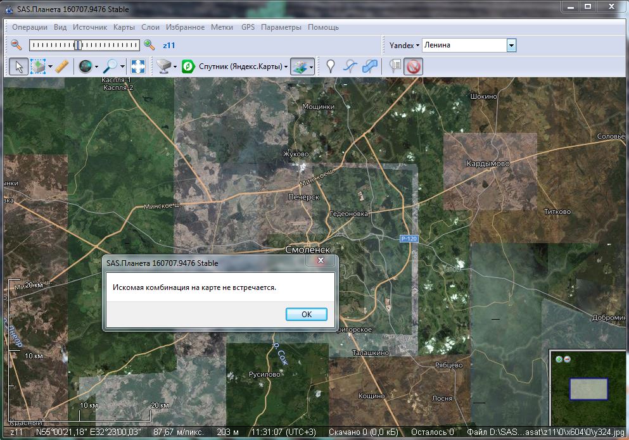Select the add polygon tool icon
Image resolution: width=629 pixels, height=440 pixels.
(x=370, y=66)
